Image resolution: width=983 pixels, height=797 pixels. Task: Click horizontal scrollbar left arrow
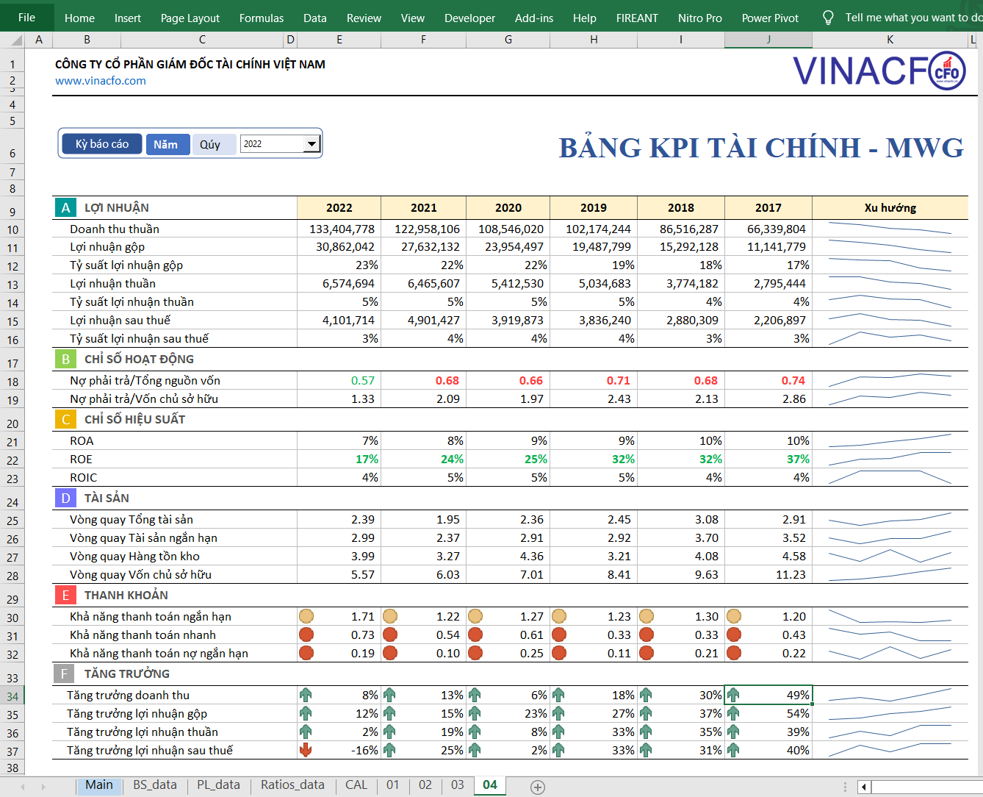coord(863,787)
